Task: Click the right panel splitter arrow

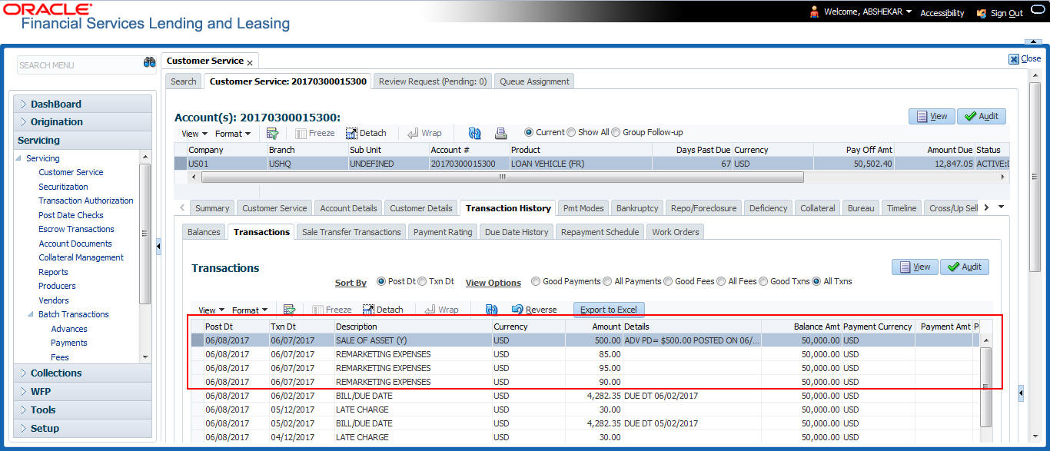Action: point(1021,393)
